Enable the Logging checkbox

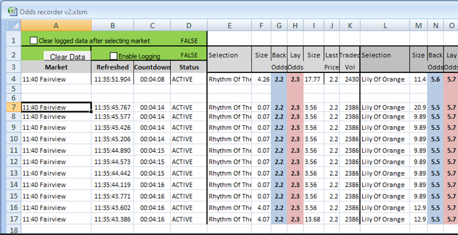point(114,56)
